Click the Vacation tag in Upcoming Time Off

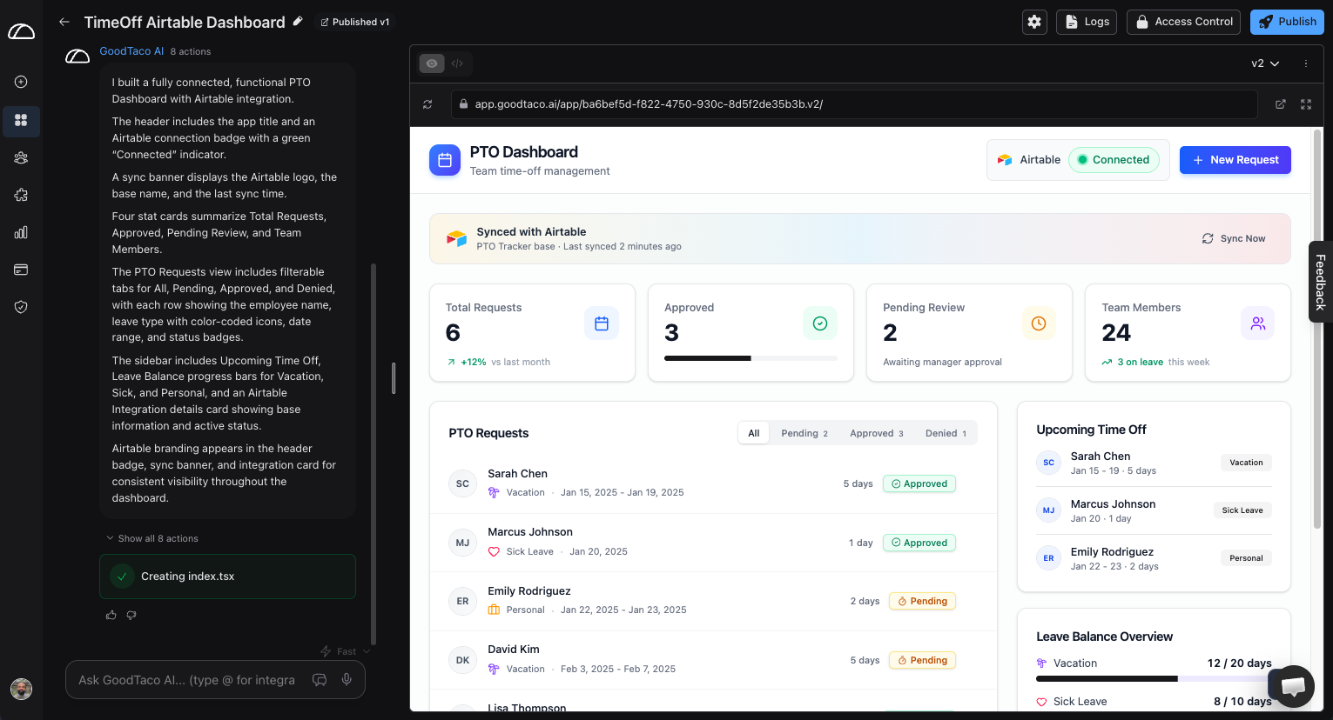click(1246, 463)
